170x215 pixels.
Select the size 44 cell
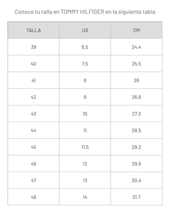point(33,130)
